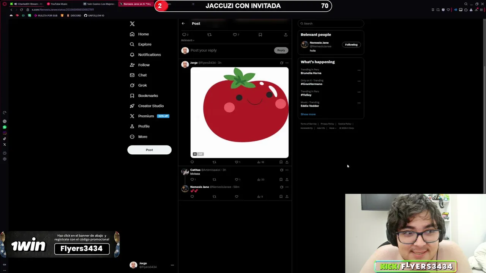Switch to CharlesKH Stream browser tab
This screenshot has height=273, width=486.
point(27,4)
